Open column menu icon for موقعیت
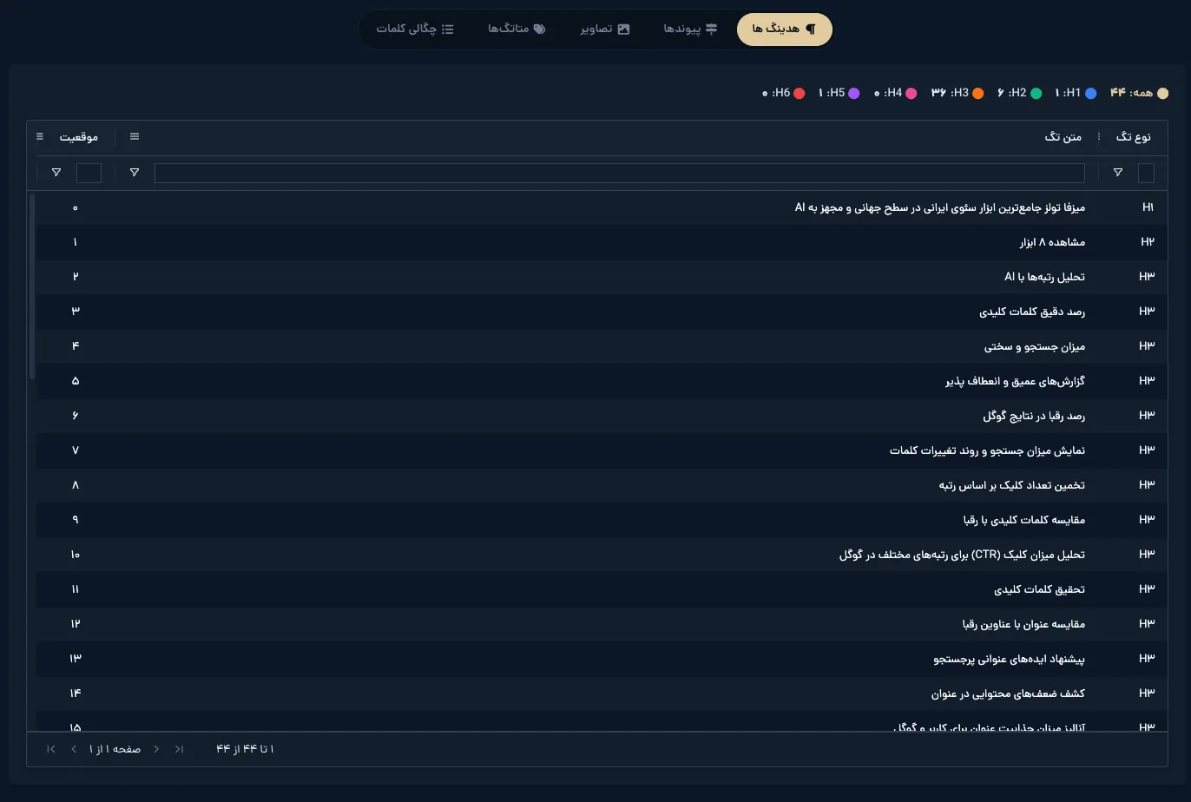 pyautogui.click(x=40, y=137)
